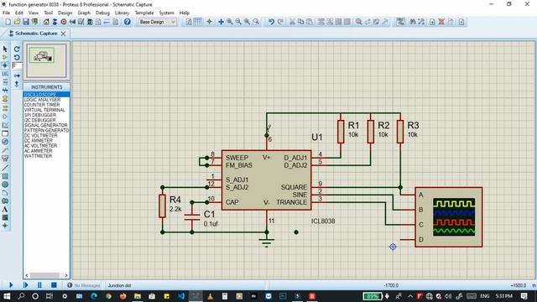
Task: Click the rotation angle input field
Action: pyautogui.click(x=17, y=65)
